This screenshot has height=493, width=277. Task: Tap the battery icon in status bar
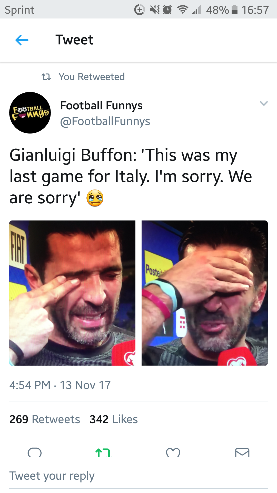tap(234, 10)
